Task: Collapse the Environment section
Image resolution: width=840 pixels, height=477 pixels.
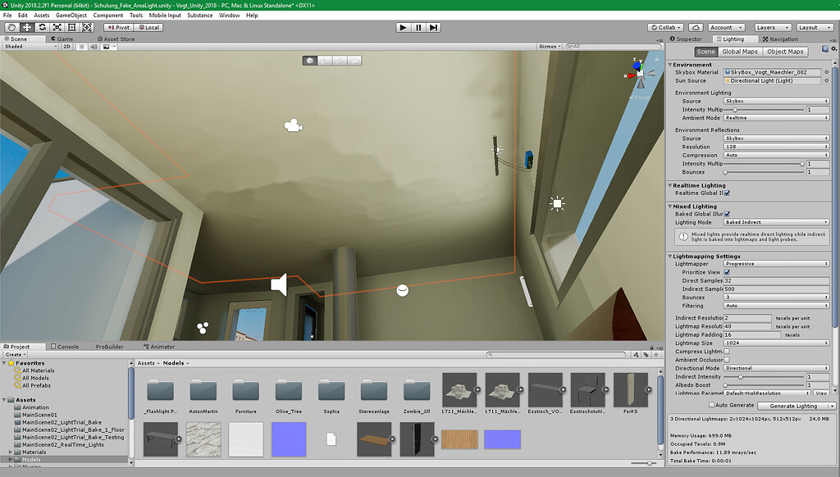Action: click(671, 64)
